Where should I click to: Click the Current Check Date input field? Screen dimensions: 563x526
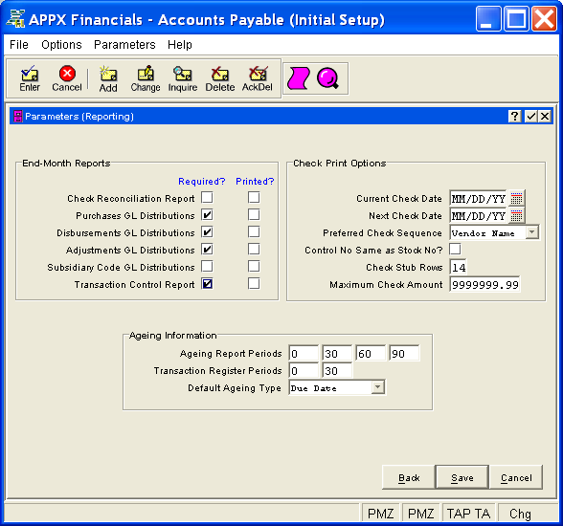point(479,198)
